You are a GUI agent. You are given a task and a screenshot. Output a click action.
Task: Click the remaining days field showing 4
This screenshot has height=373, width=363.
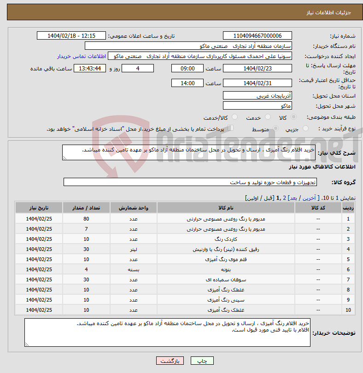tap(138, 68)
